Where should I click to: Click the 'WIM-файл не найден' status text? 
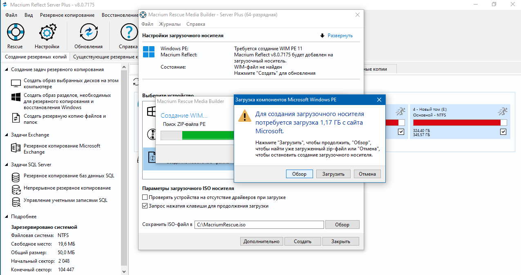pos(258,67)
